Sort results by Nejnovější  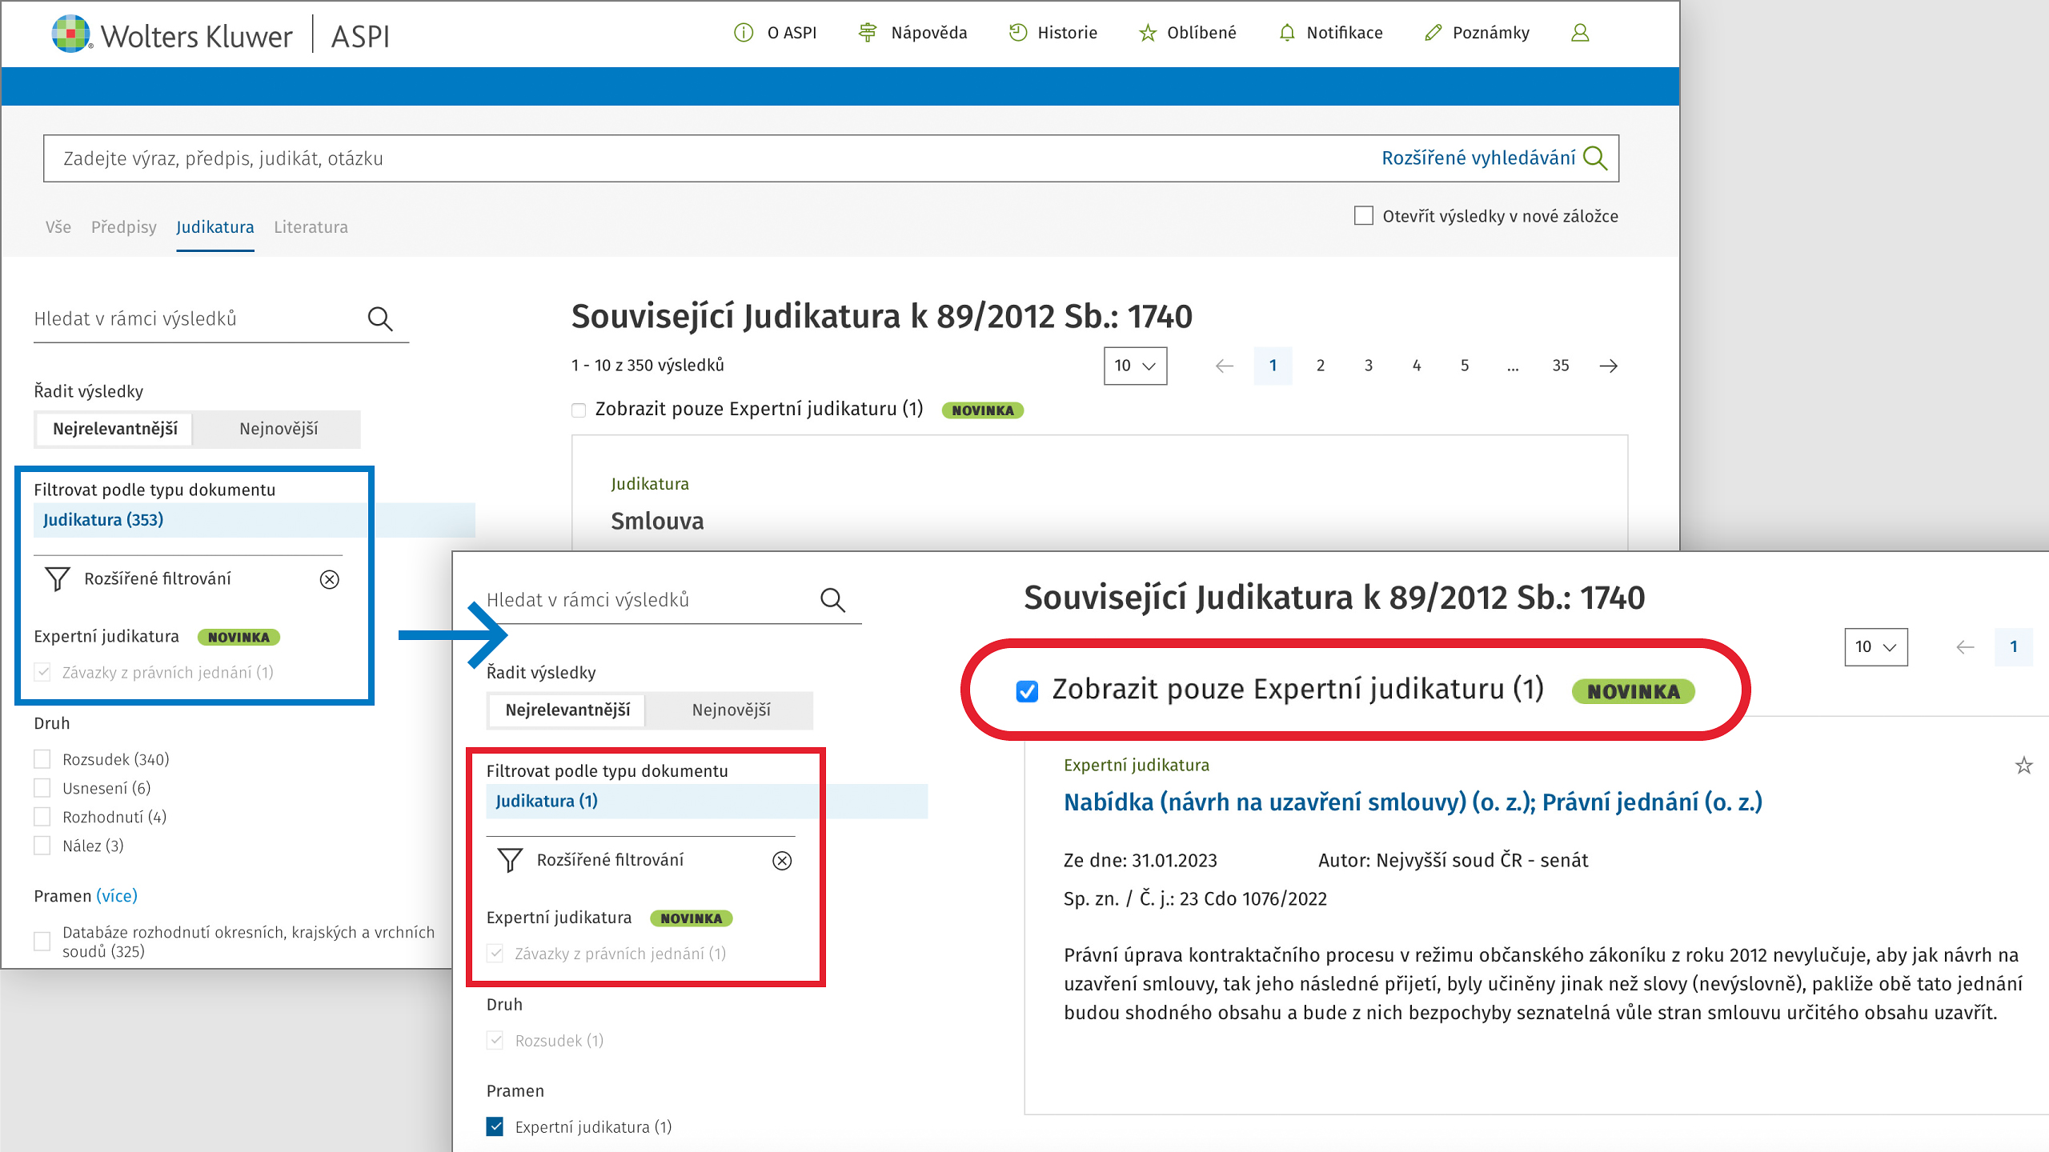[x=279, y=429]
